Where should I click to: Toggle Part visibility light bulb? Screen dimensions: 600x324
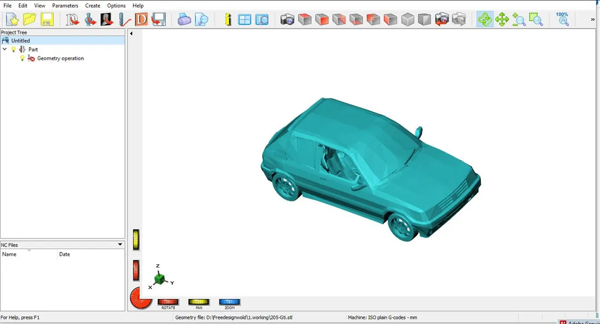(x=14, y=49)
